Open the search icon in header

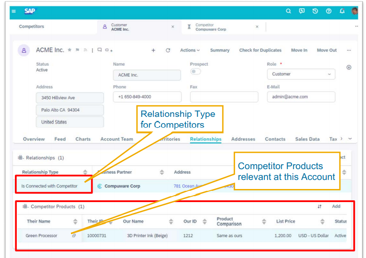coord(288,11)
